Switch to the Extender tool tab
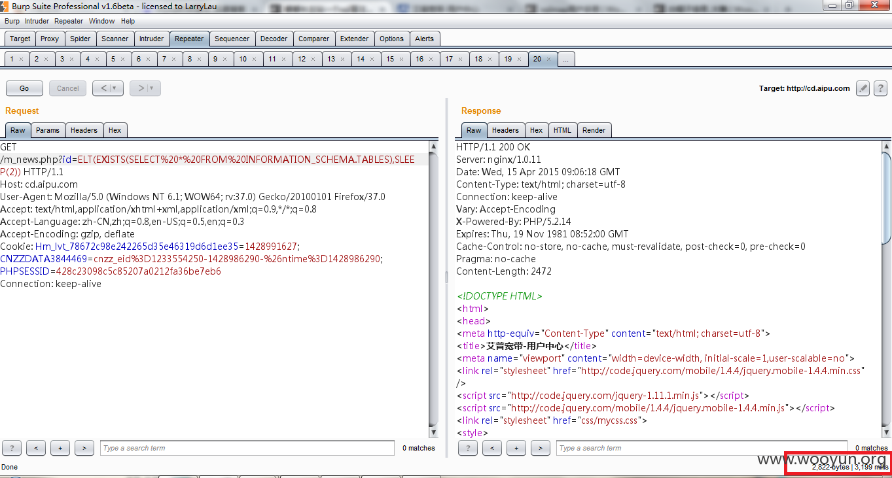 355,39
